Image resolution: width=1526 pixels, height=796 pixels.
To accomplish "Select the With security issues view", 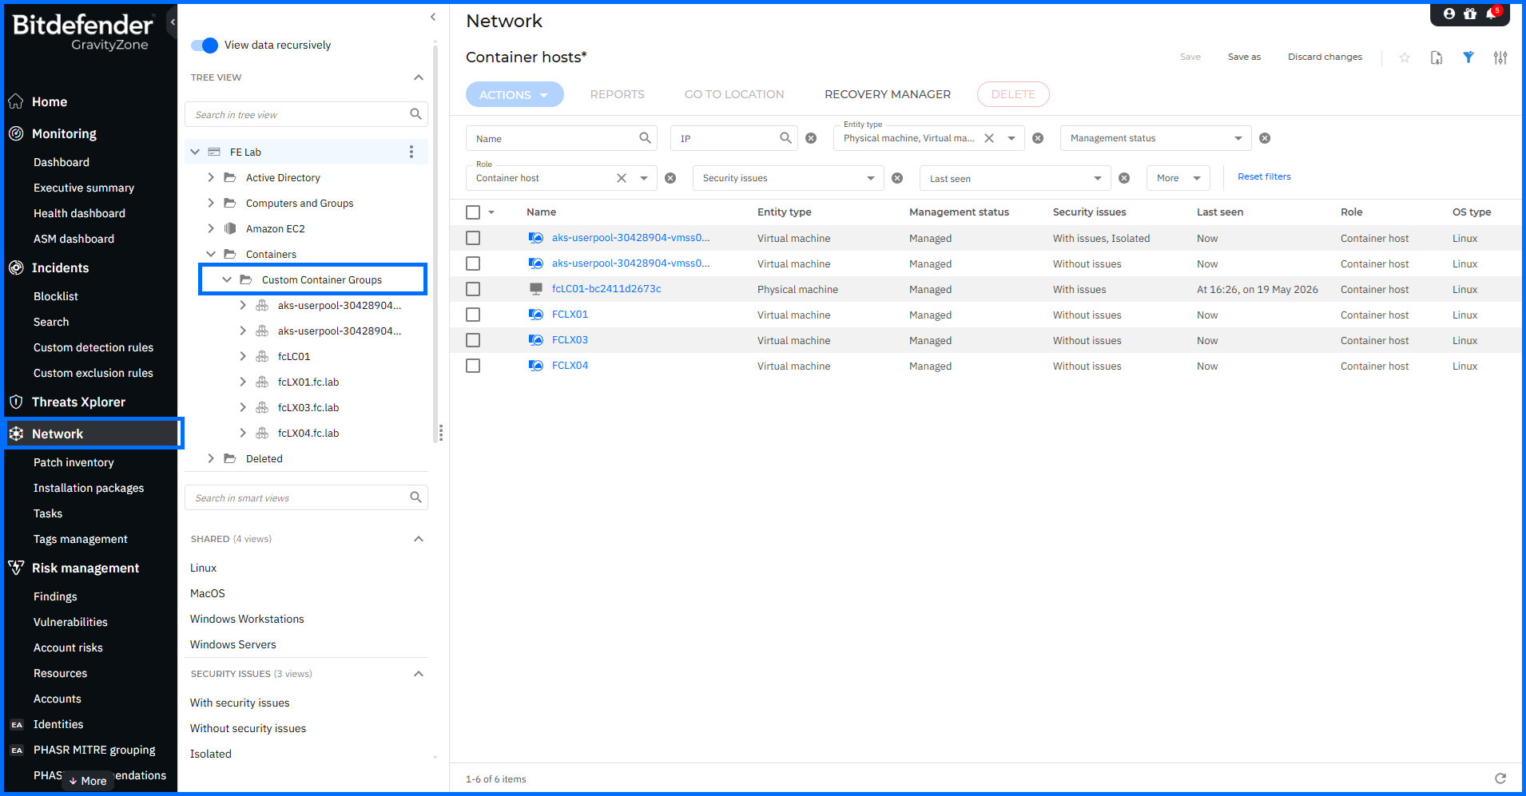I will coord(240,703).
